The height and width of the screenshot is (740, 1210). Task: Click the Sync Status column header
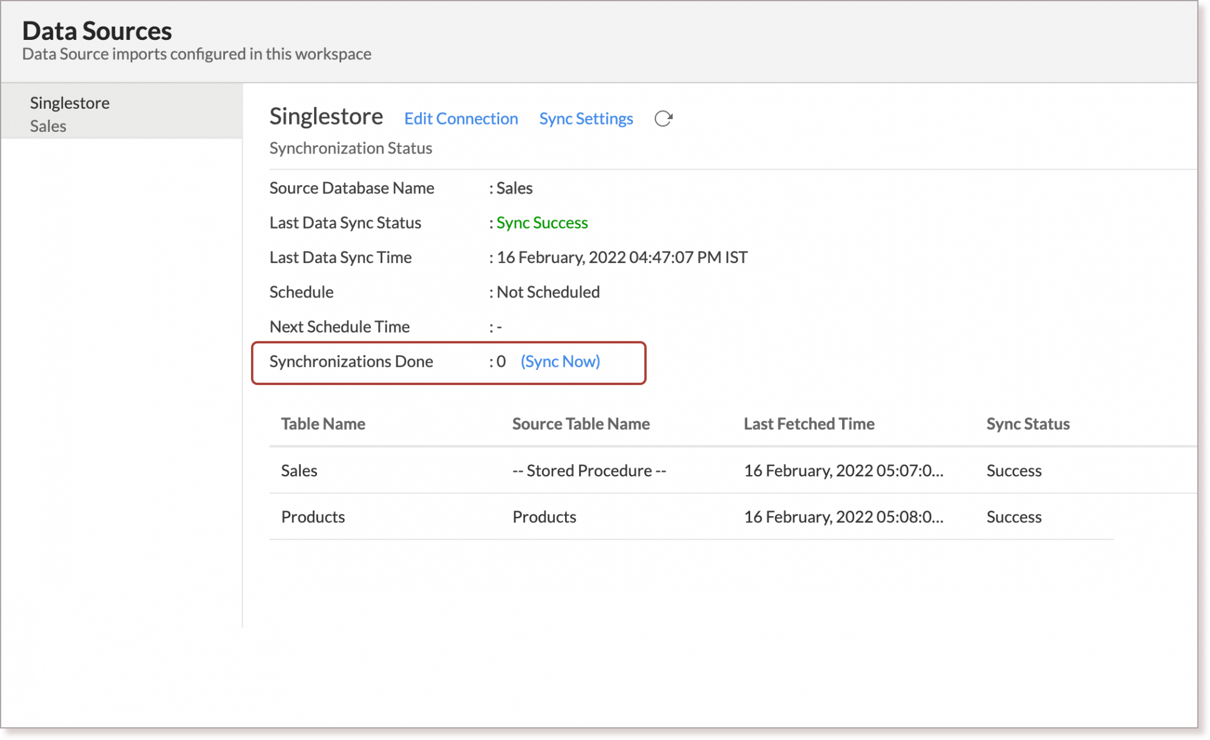(1027, 424)
